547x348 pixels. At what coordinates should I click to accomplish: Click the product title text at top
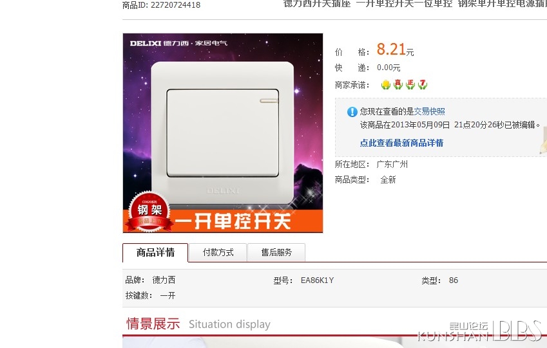[415, 3]
